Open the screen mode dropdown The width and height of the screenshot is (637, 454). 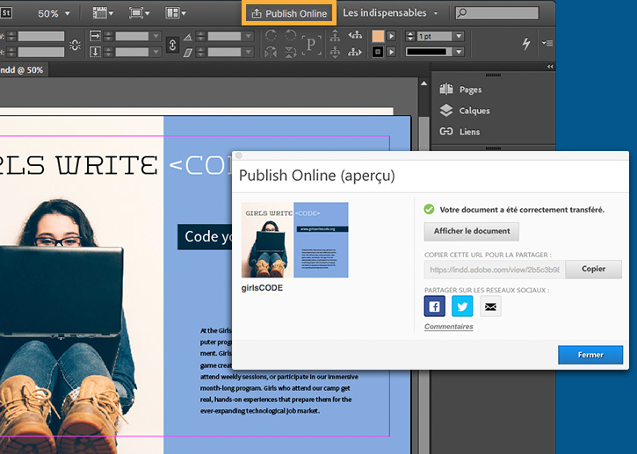pos(139,13)
